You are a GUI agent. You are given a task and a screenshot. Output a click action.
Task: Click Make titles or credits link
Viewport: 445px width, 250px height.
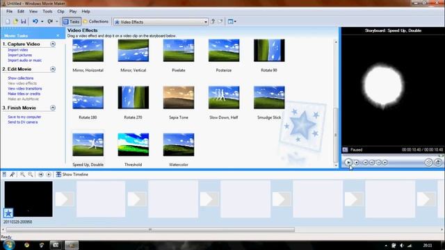coord(24,94)
